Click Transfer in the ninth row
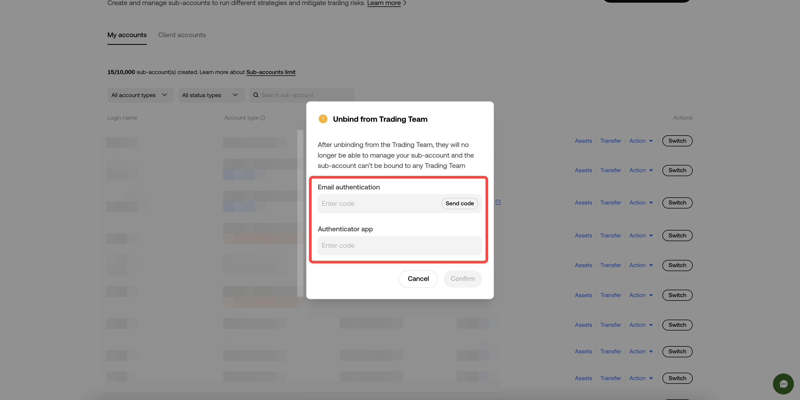The width and height of the screenshot is (800, 400). coord(611,378)
